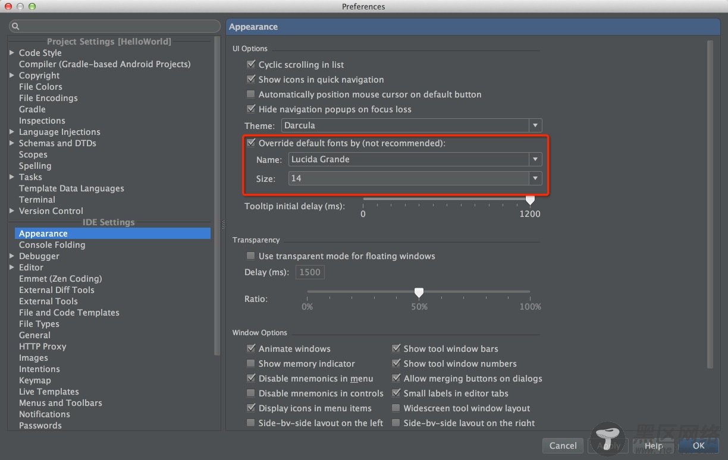The height and width of the screenshot is (460, 728).
Task: Enable transparent mode for floating windows
Action: click(250, 256)
